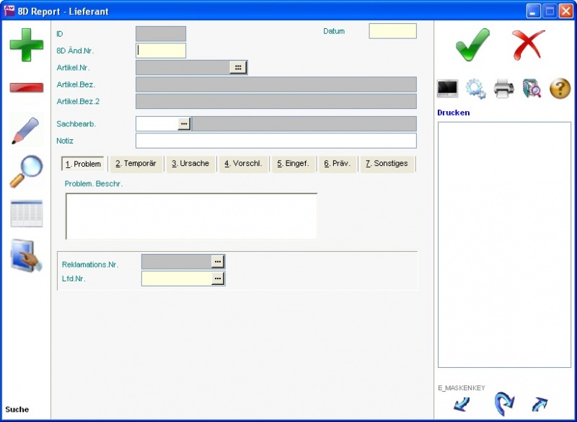Screen dimensions: 577x422
Task: Switch to the 2. Temporär tab
Action: click(136, 164)
